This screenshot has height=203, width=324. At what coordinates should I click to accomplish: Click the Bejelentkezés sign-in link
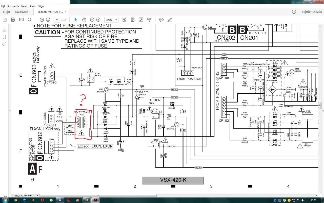coord(312,12)
